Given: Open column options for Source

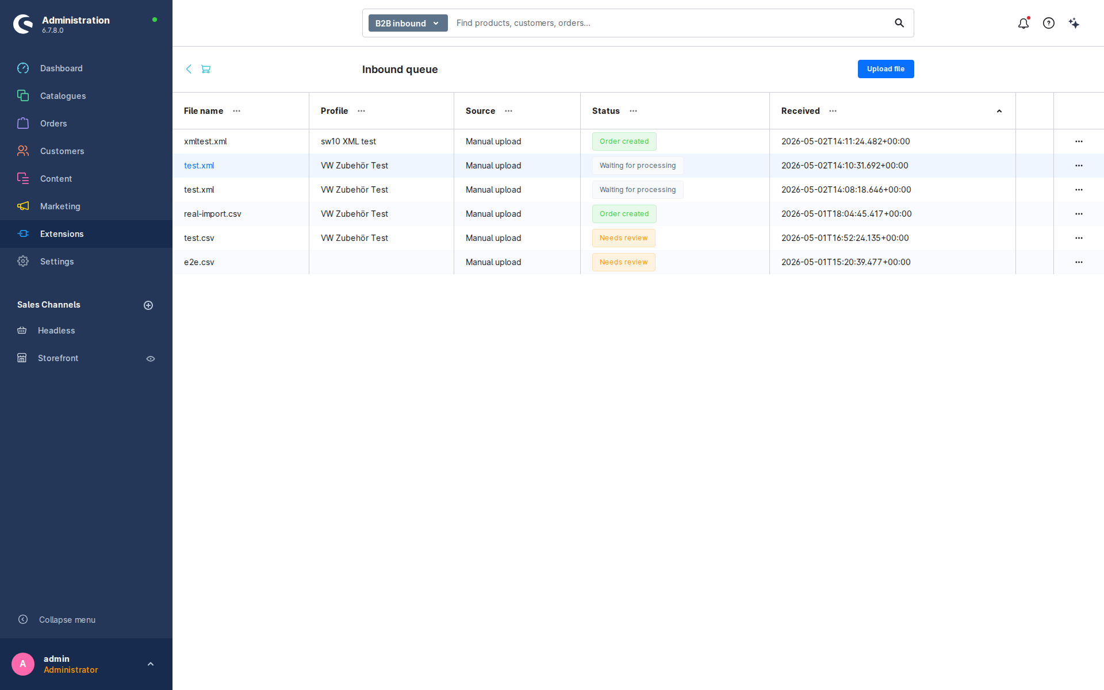Looking at the screenshot, I should (x=508, y=111).
